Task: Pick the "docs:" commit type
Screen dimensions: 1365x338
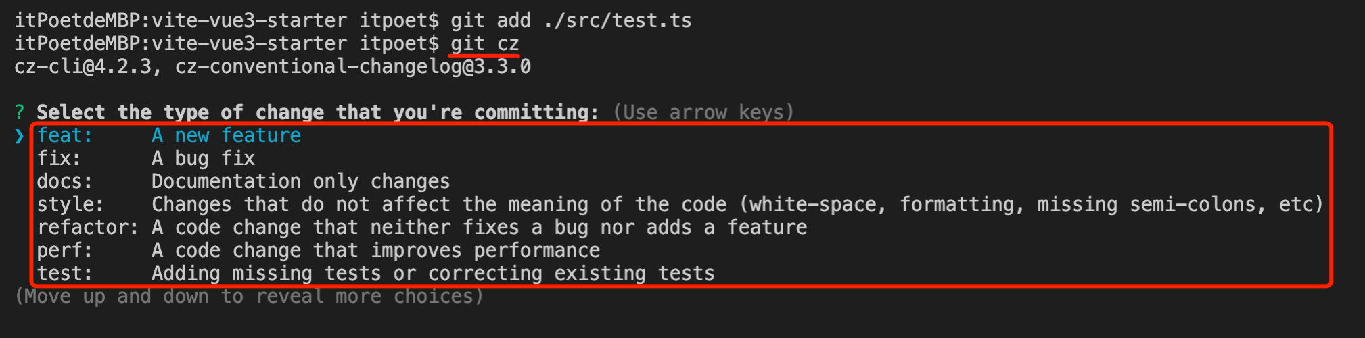Action: pyautogui.click(x=64, y=182)
